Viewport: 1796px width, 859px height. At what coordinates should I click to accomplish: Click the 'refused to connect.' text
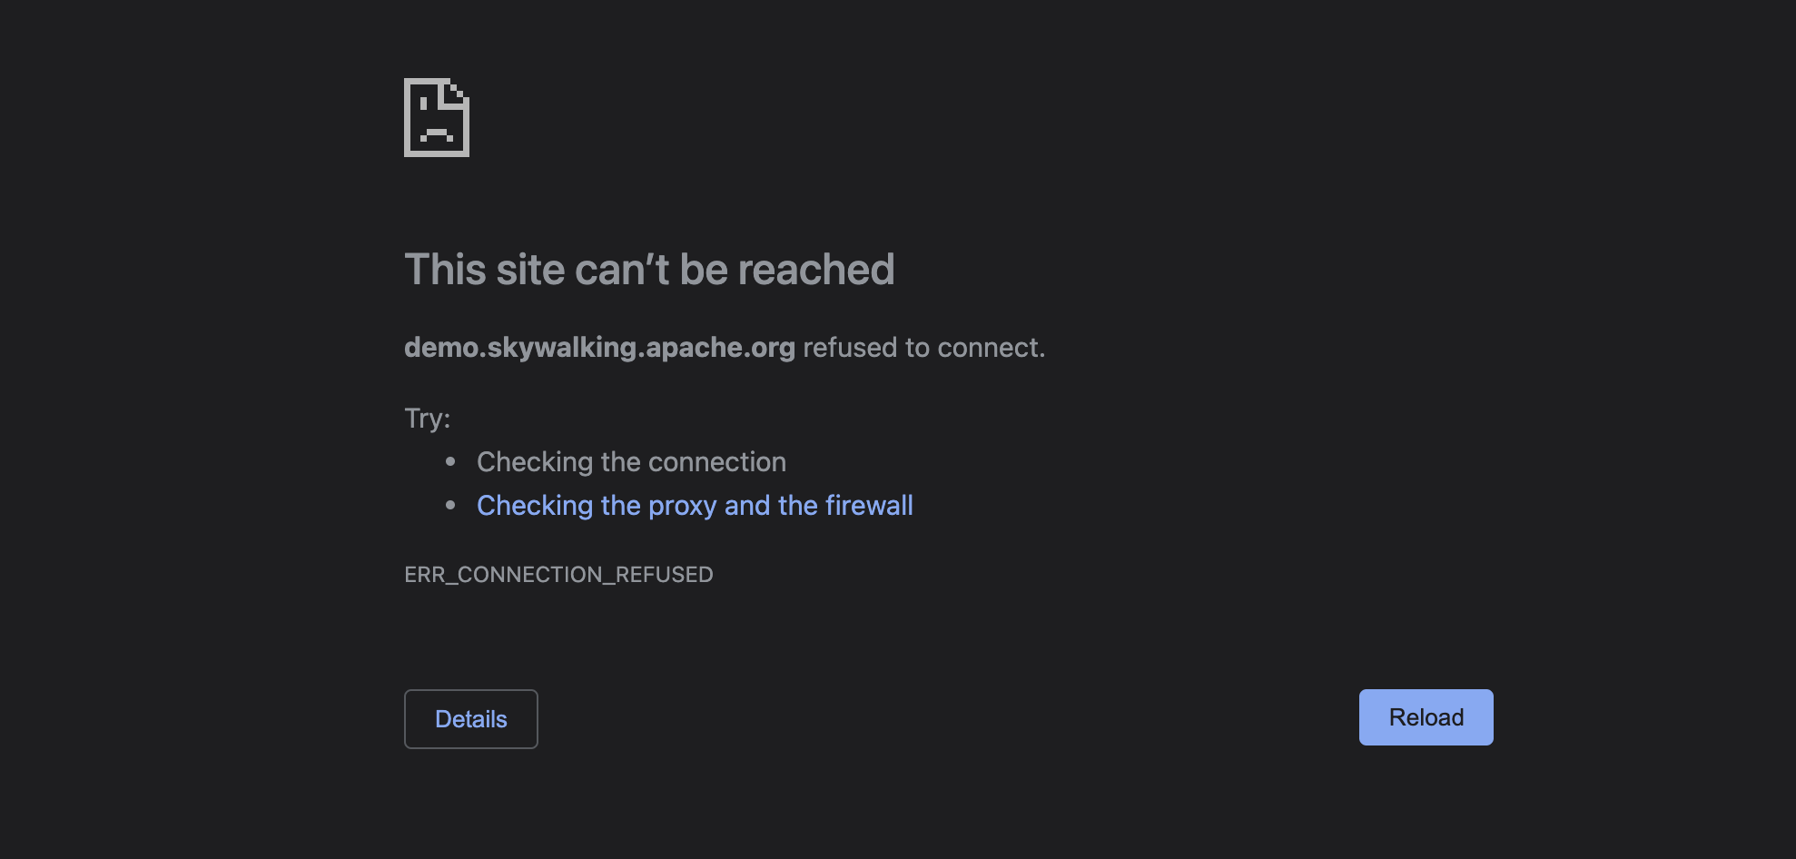point(924,348)
